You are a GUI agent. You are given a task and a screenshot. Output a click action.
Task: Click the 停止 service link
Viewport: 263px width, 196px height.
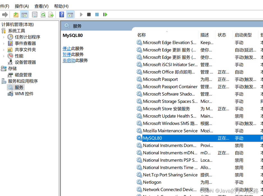pos(67,48)
